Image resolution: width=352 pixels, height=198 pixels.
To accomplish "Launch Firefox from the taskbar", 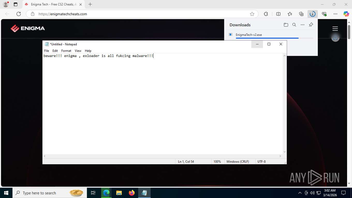I will (131, 193).
